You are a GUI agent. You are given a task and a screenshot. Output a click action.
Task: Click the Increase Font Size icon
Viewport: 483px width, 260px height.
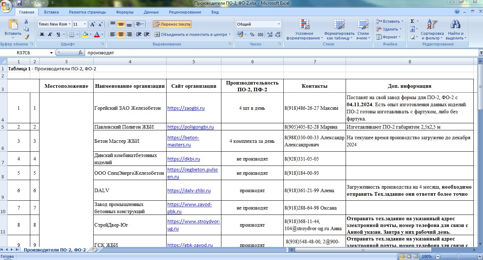93,24
